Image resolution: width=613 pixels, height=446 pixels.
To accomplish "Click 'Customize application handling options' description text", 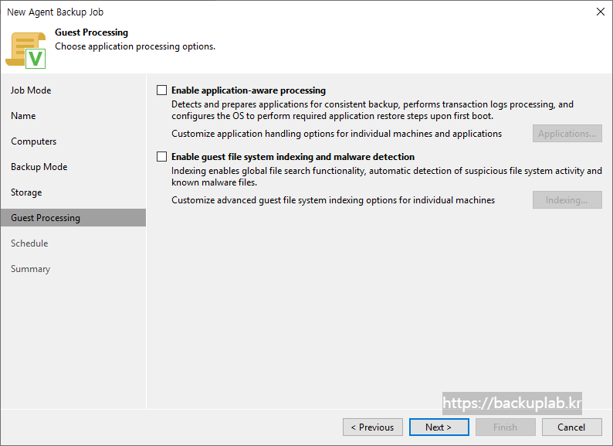I will [x=337, y=134].
